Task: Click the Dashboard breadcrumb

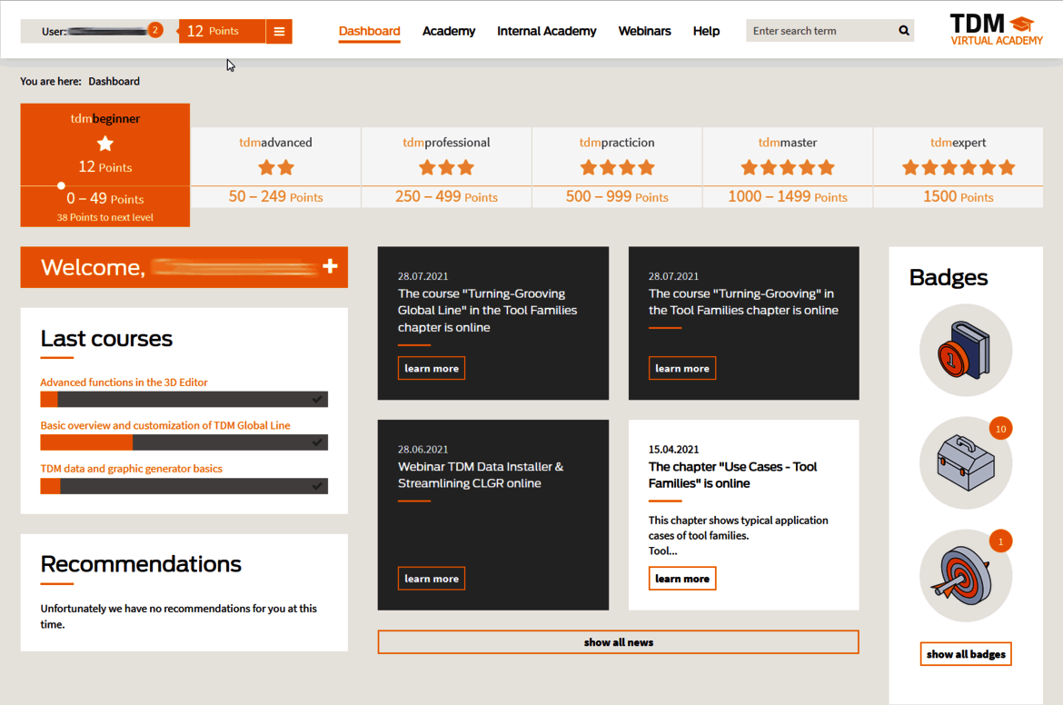Action: 114,82
